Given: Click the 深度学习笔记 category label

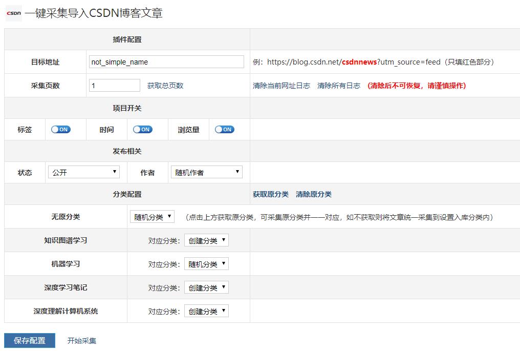Looking at the screenshot, I should pyautogui.click(x=66, y=287).
